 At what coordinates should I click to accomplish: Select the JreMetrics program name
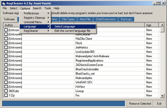[x=82, y=47]
